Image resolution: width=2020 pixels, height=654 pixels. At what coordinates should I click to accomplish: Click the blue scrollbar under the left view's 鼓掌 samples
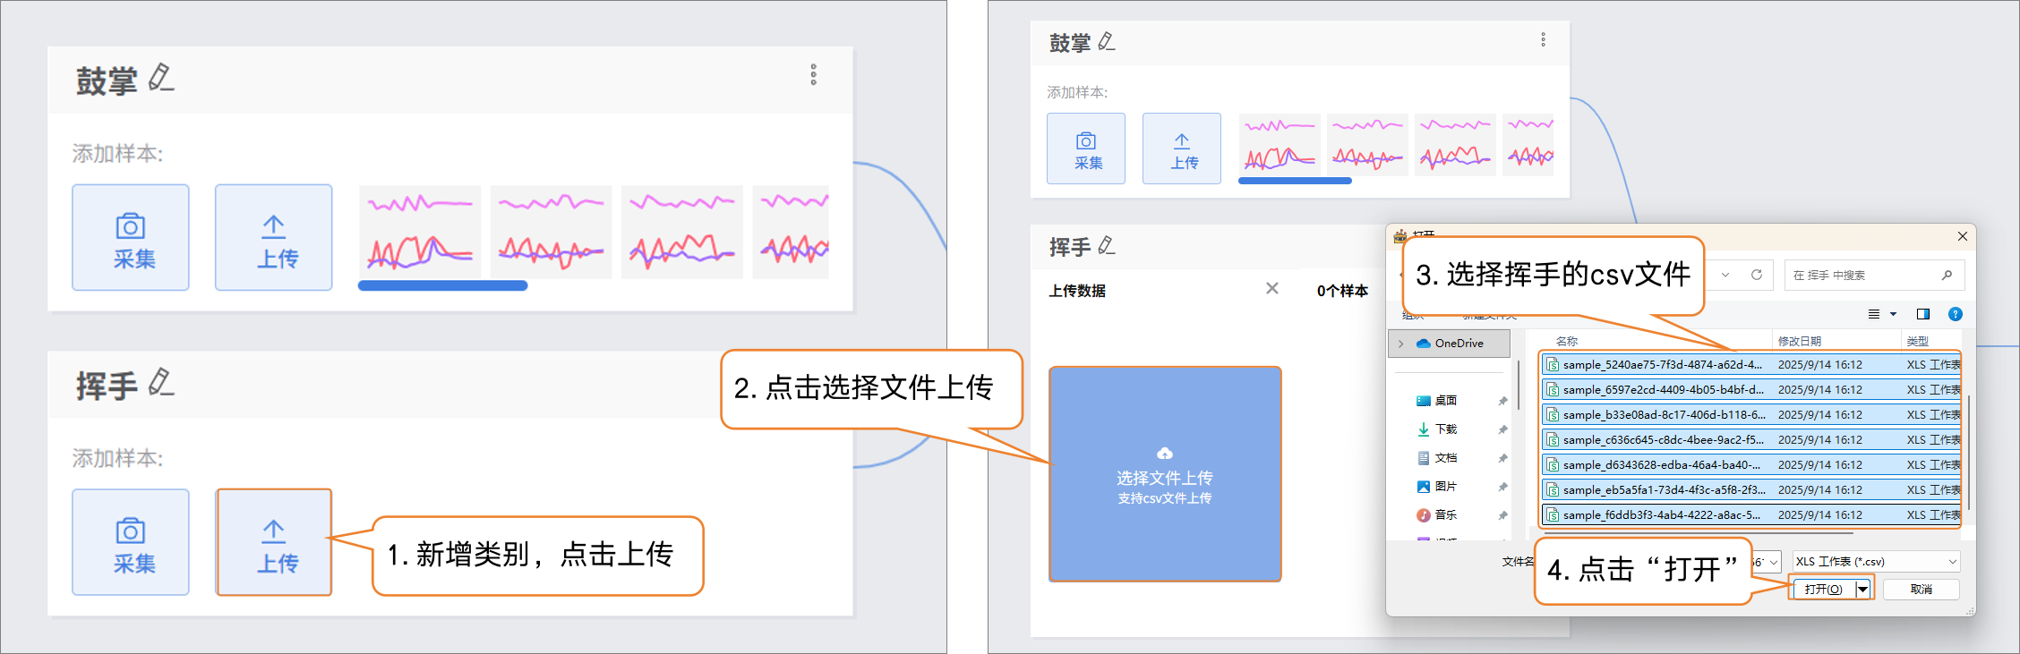442,285
